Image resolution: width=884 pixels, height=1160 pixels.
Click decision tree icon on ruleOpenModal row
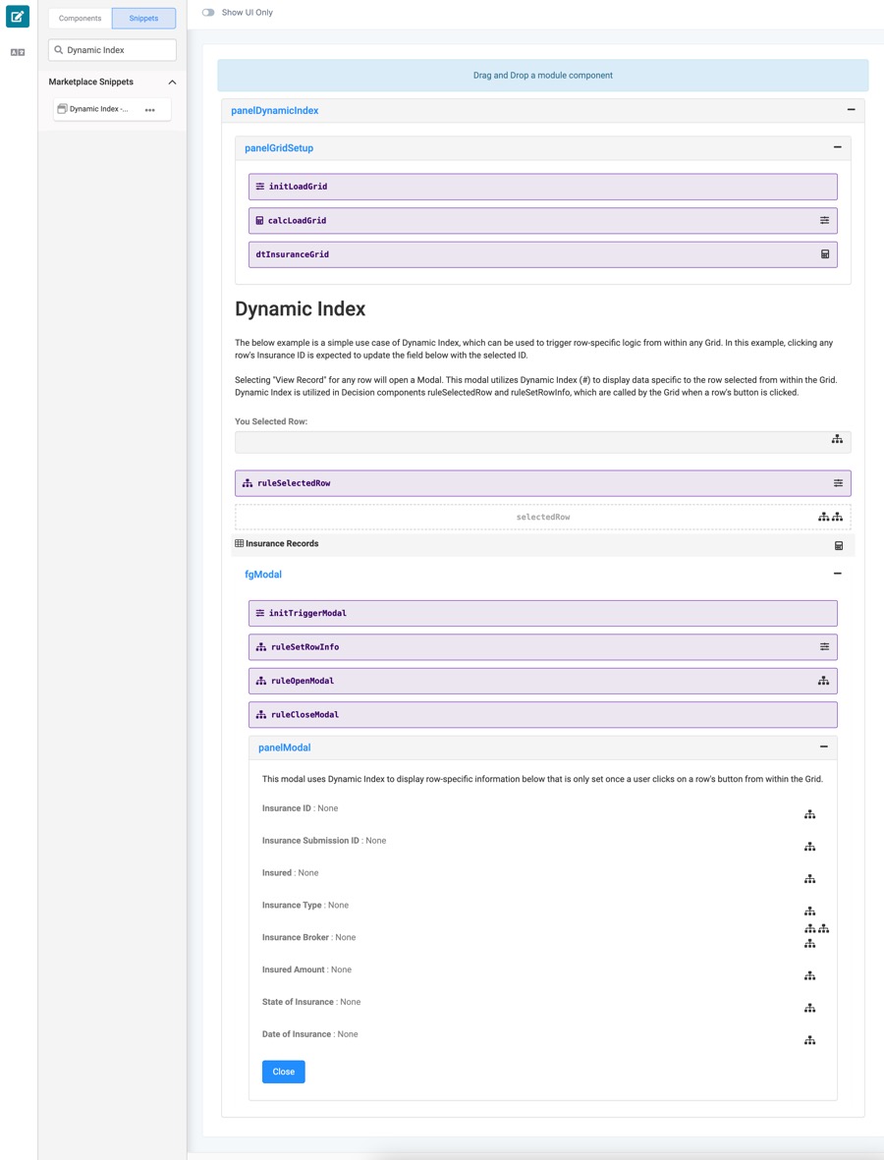tap(823, 681)
